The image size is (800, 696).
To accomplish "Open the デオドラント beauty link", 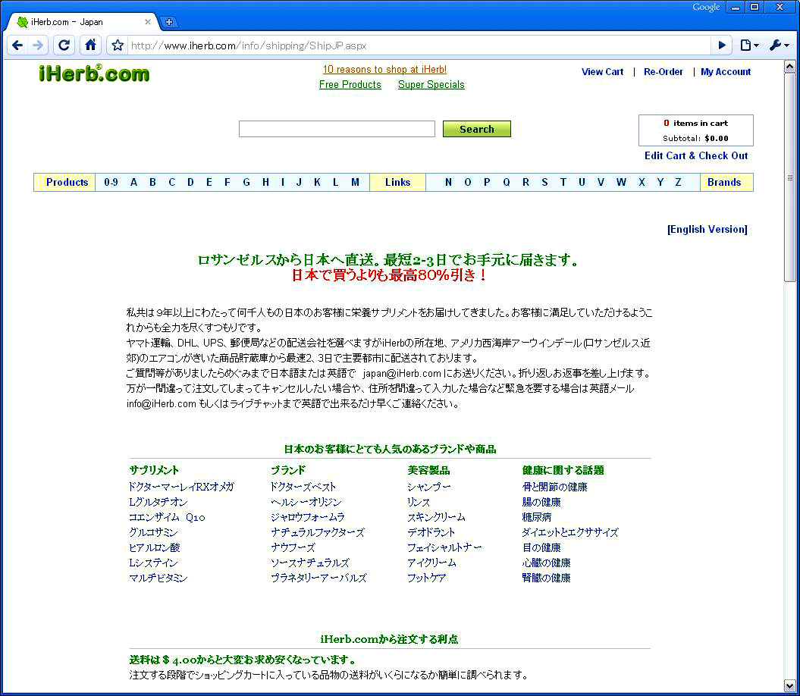I will tap(431, 532).
